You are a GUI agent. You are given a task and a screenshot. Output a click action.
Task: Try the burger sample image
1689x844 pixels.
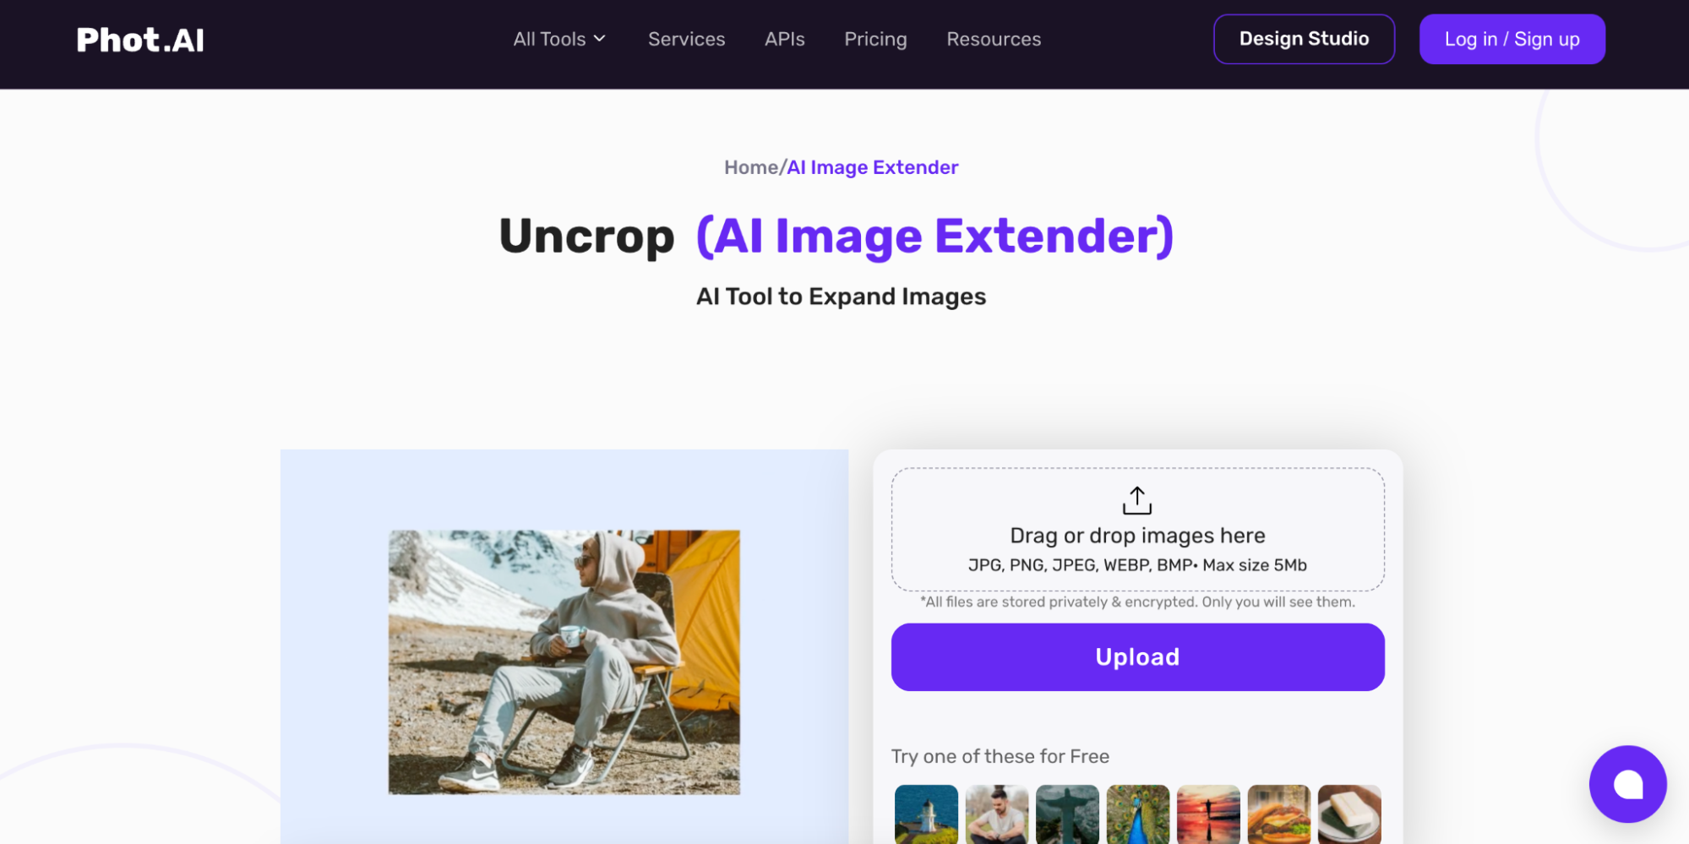[1279, 814]
